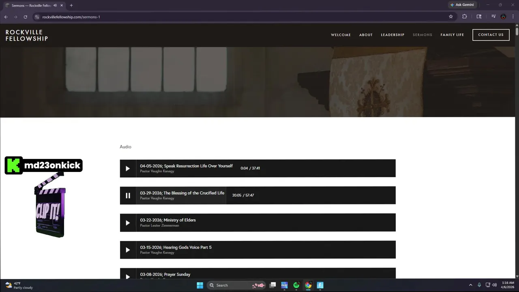Click the '03-22-2026; Ministry of Elders' title
The image size is (519, 292).
click(168, 220)
